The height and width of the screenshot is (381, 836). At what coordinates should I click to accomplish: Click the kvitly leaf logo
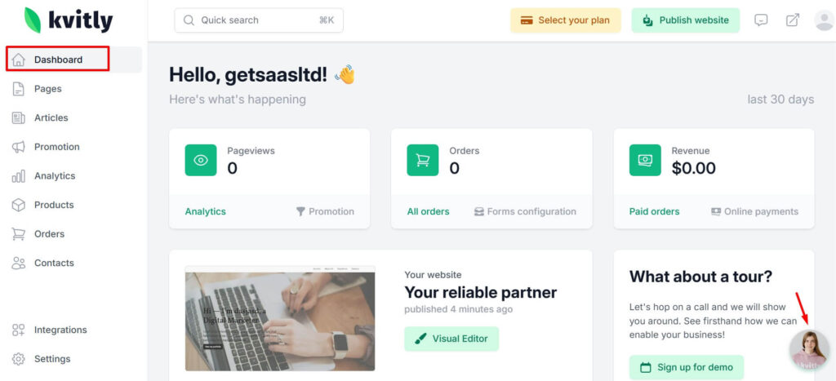pos(33,20)
